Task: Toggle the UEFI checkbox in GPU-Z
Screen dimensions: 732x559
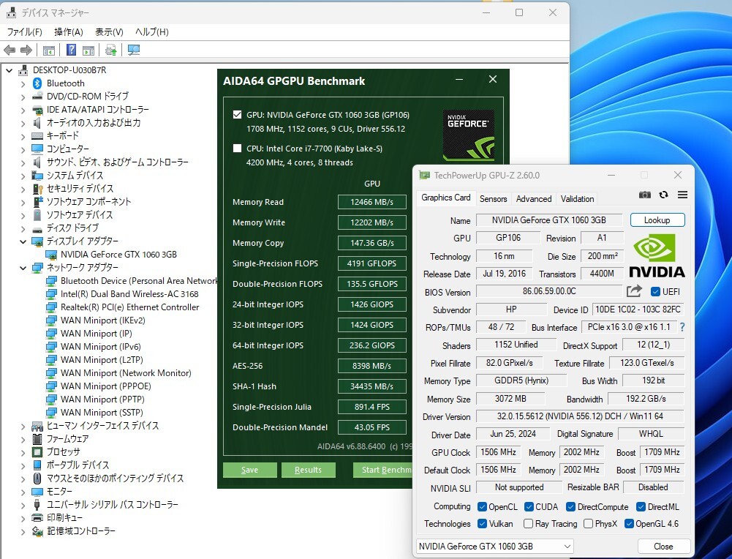Action: [x=655, y=292]
